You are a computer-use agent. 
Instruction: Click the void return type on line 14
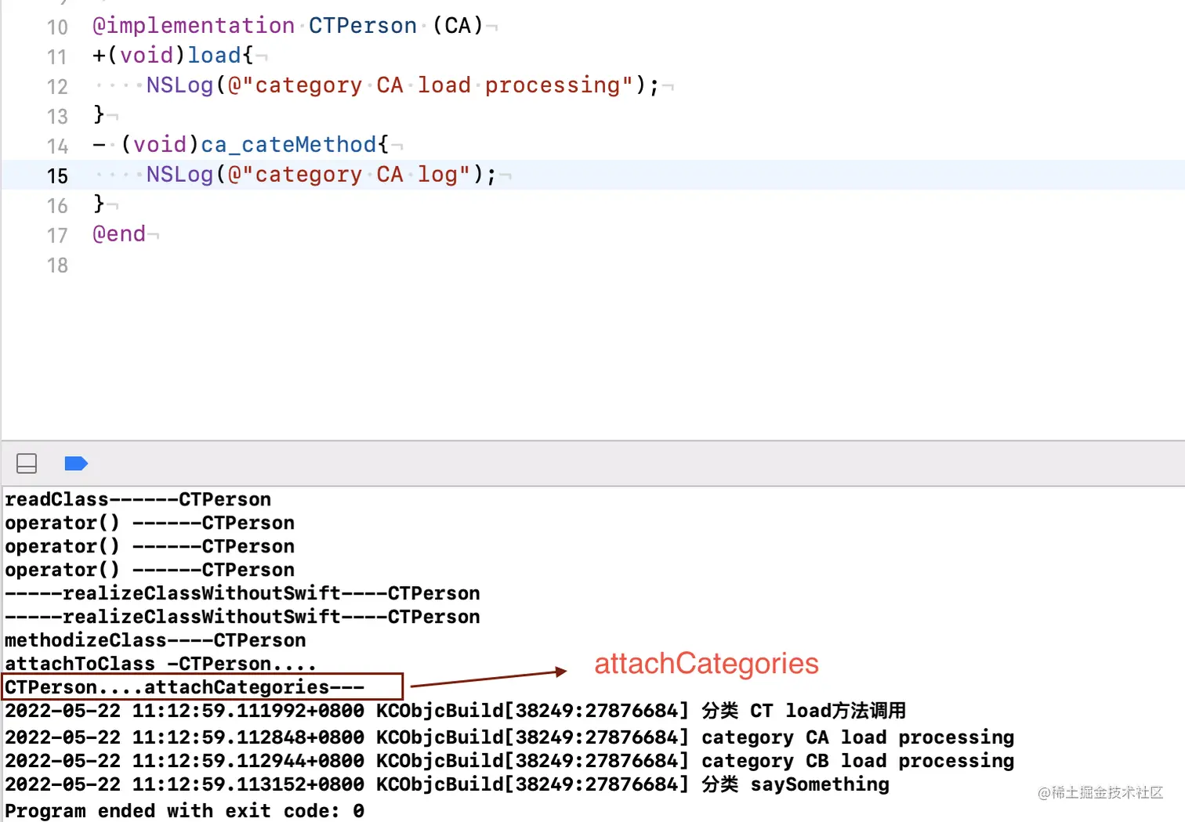coord(160,145)
